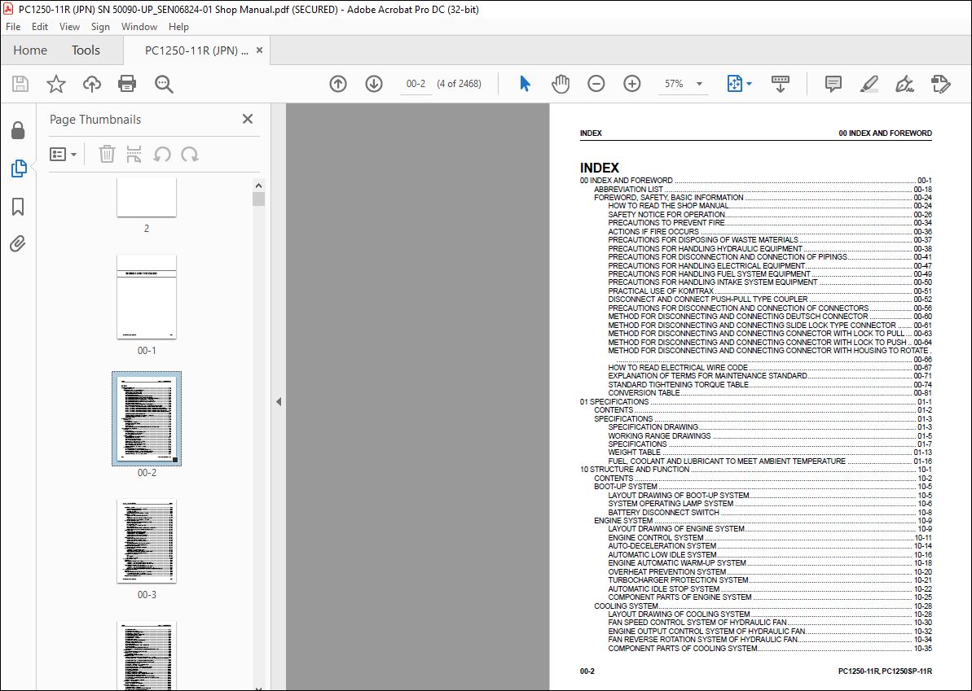Click thumbnails scrollbar up arrow
Image resolution: width=972 pixels, height=691 pixels.
pyautogui.click(x=258, y=185)
